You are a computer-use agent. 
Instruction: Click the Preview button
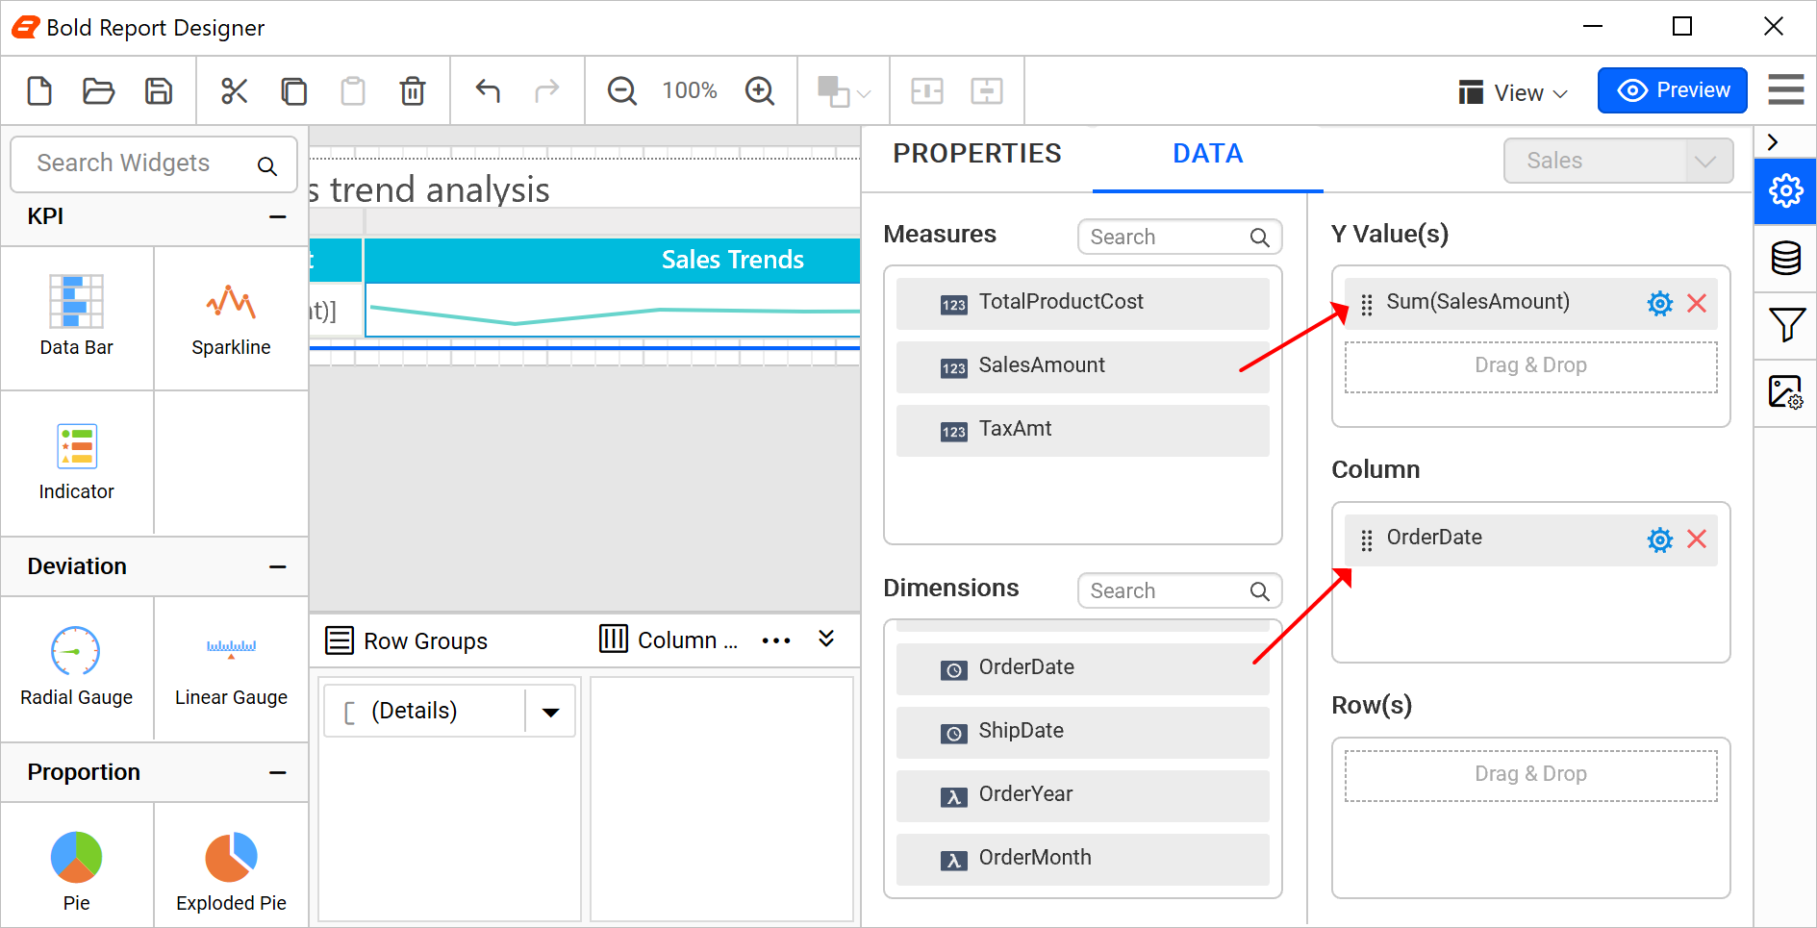(x=1672, y=89)
